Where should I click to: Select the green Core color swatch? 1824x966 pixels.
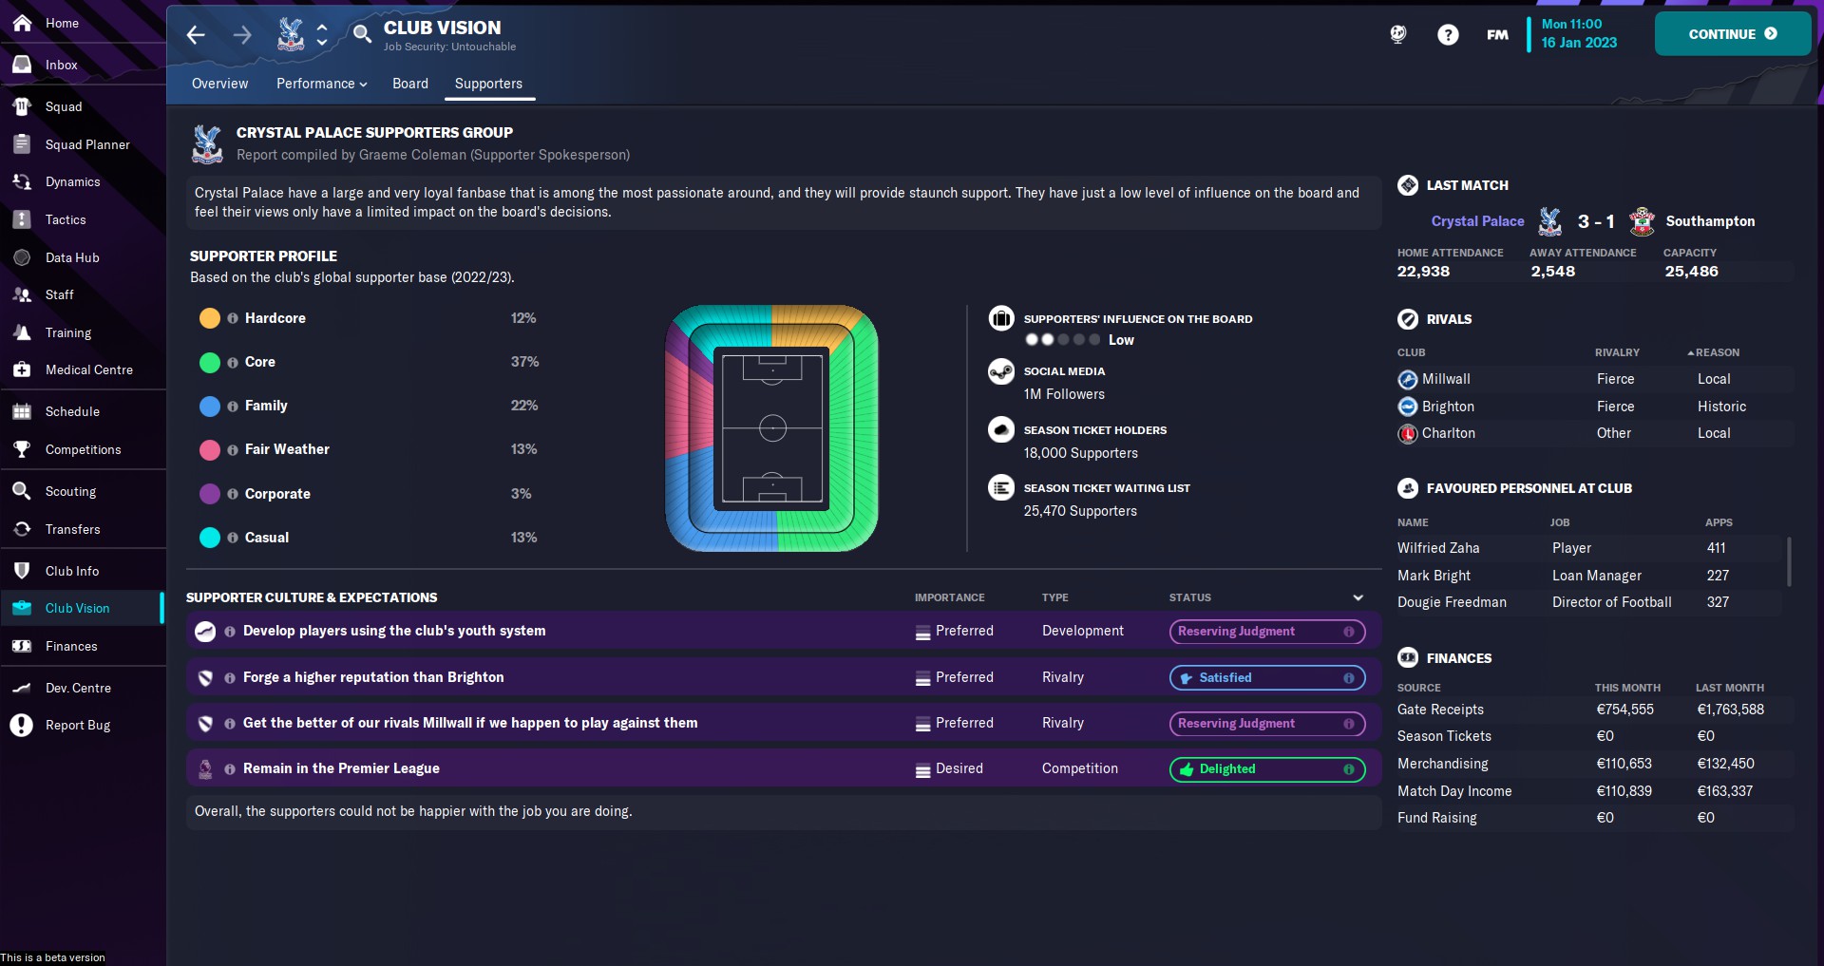(210, 362)
